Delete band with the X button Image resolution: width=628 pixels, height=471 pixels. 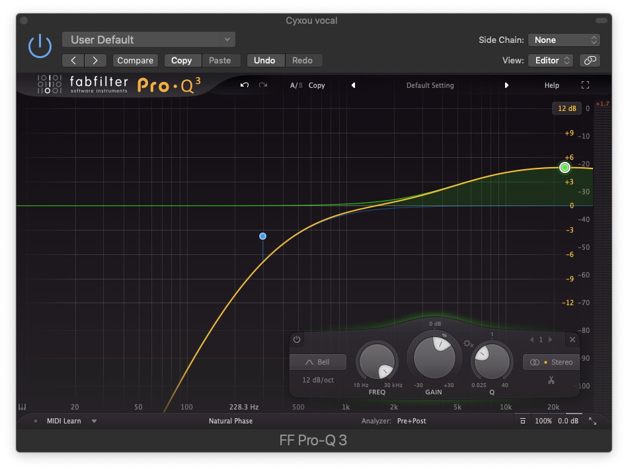tap(572, 340)
